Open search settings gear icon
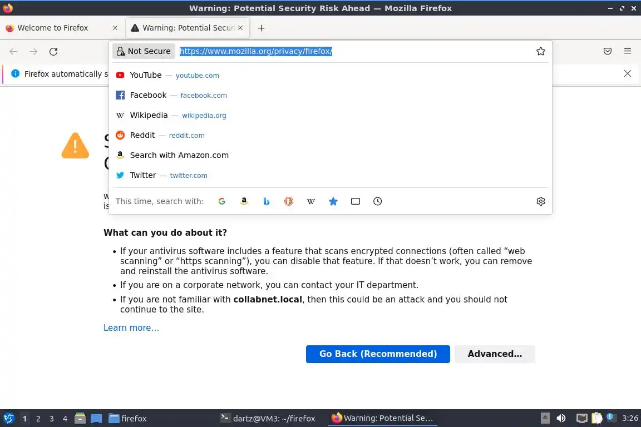 pyautogui.click(x=541, y=201)
